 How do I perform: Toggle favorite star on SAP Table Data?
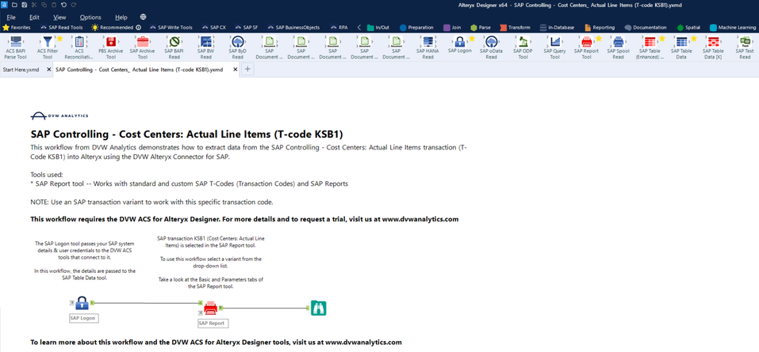click(694, 38)
